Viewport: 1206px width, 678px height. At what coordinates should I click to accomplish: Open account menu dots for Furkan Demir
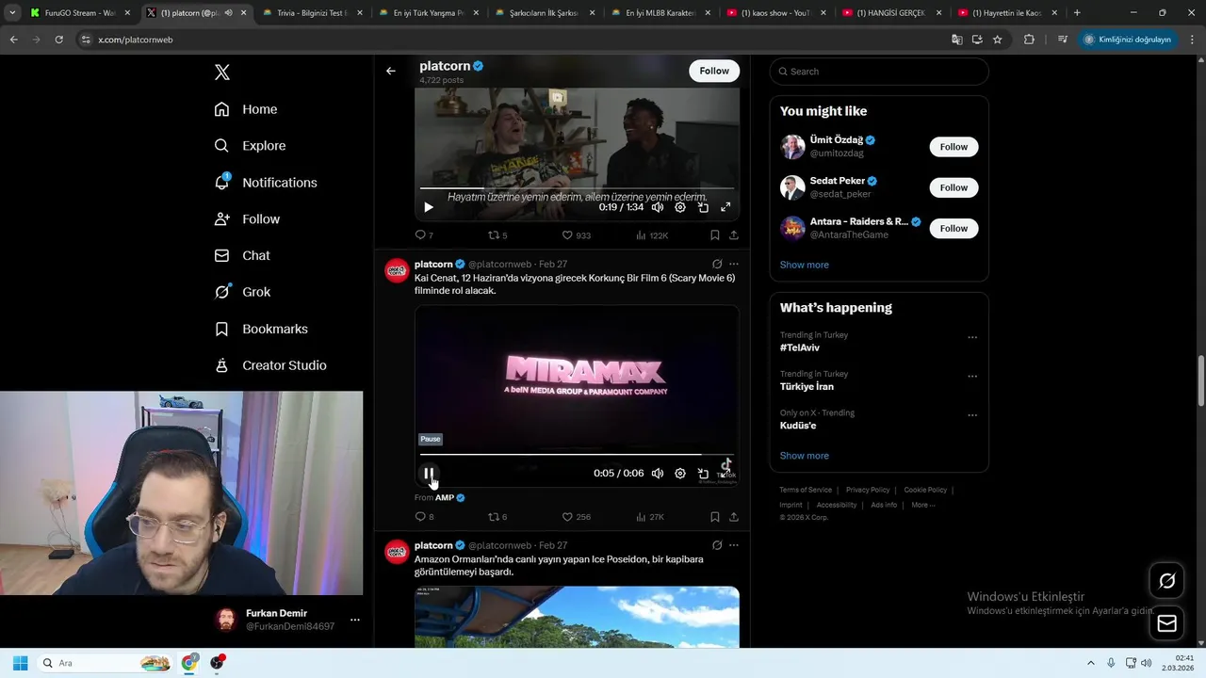pyautogui.click(x=355, y=620)
